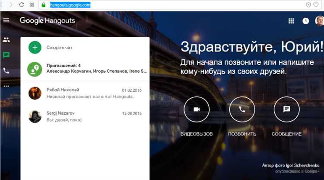324x180 pixels.
Task: Open the user account profile avatar
Action: click(319, 21)
